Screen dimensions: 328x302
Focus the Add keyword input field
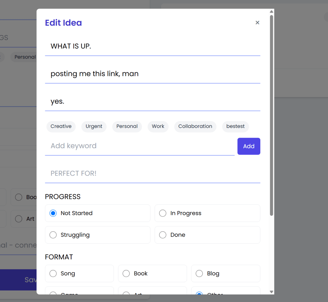point(139,146)
